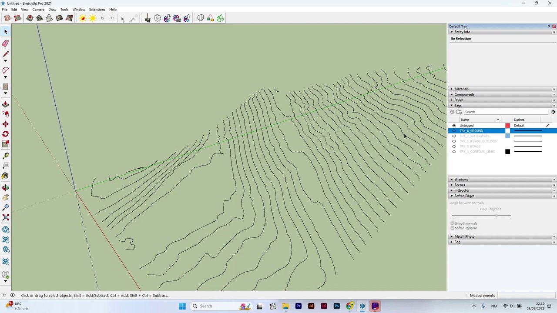557x313 pixels.
Task: Click Sandbox From Scratch grid icon
Action: 18,18
